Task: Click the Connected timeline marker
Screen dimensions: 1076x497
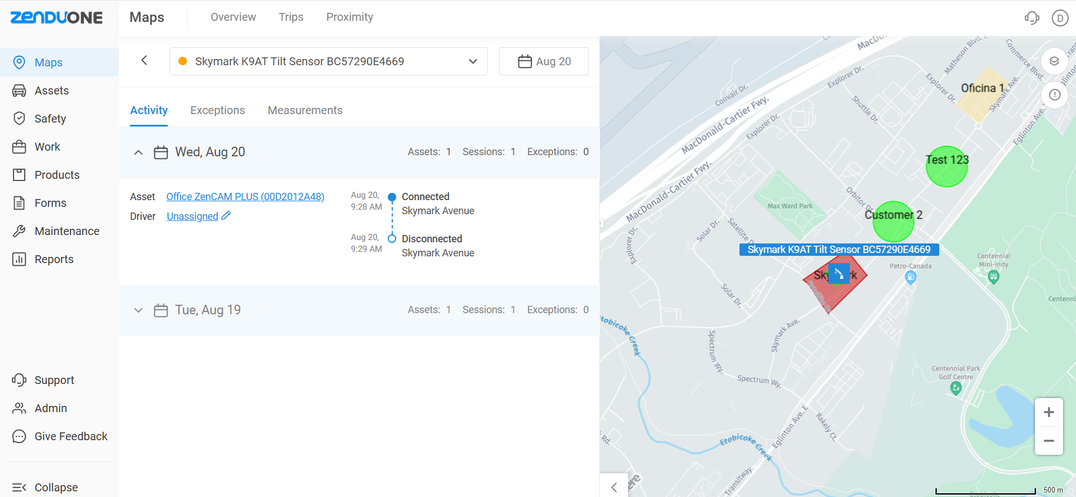Action: 392,197
